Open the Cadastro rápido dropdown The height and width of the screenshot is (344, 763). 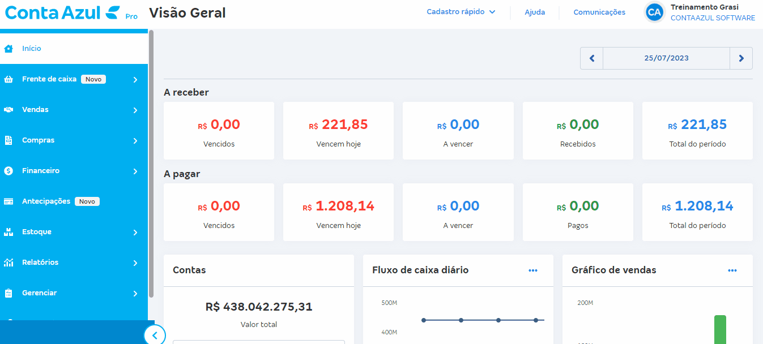pyautogui.click(x=461, y=12)
